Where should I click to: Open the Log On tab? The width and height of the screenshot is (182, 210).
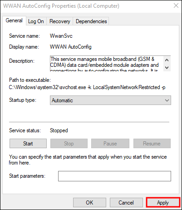(x=36, y=21)
